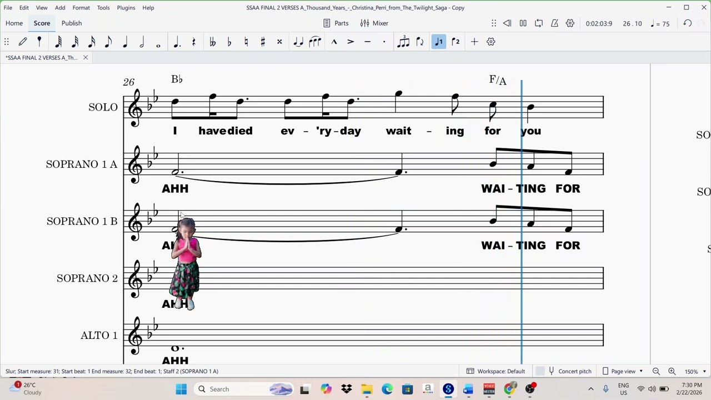Open the Add menu plus button
Screen dimensions: 711x400
click(x=474, y=42)
